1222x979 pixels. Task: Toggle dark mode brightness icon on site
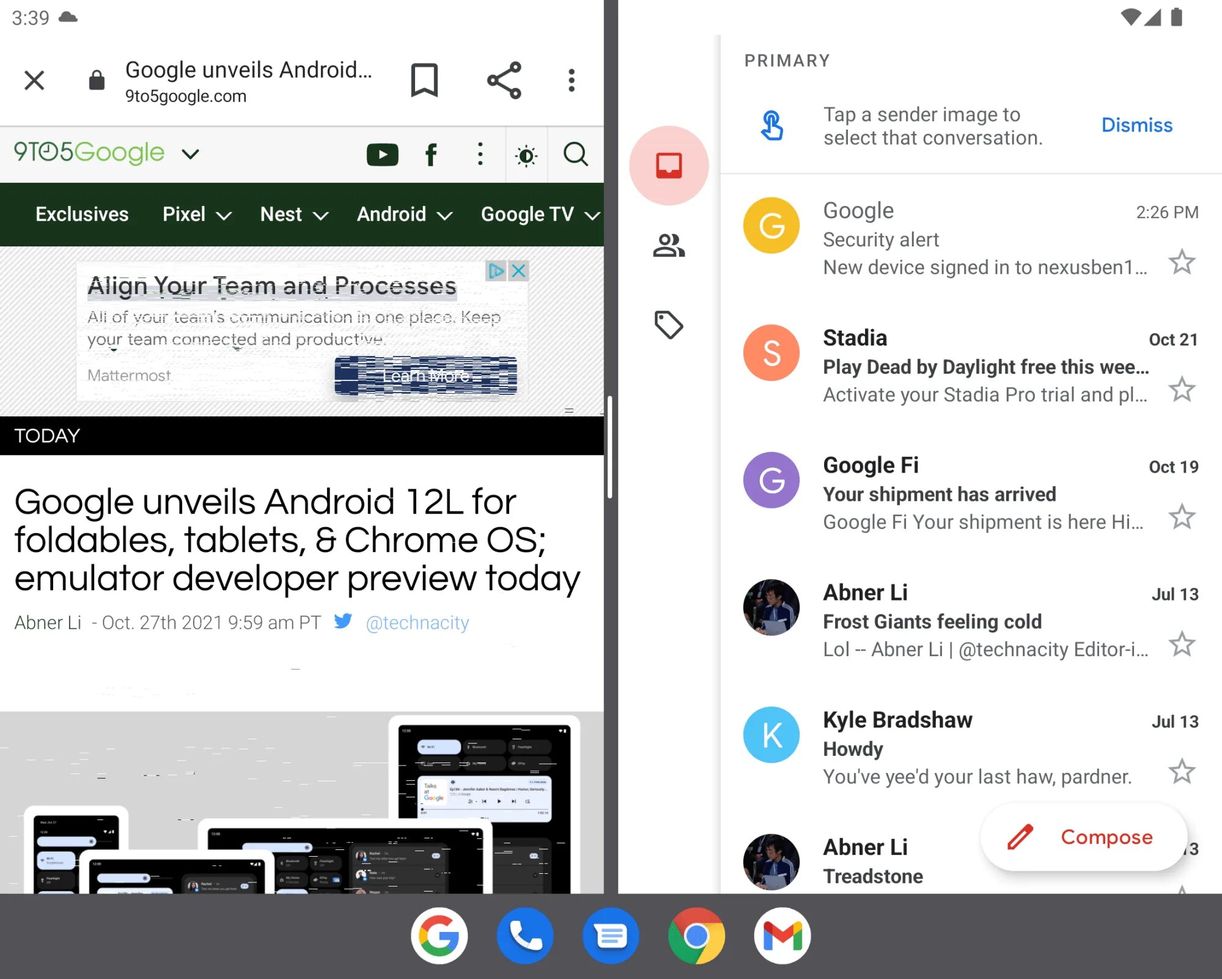coord(526,155)
